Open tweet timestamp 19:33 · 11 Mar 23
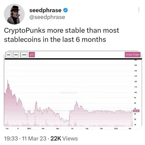 click(25, 139)
